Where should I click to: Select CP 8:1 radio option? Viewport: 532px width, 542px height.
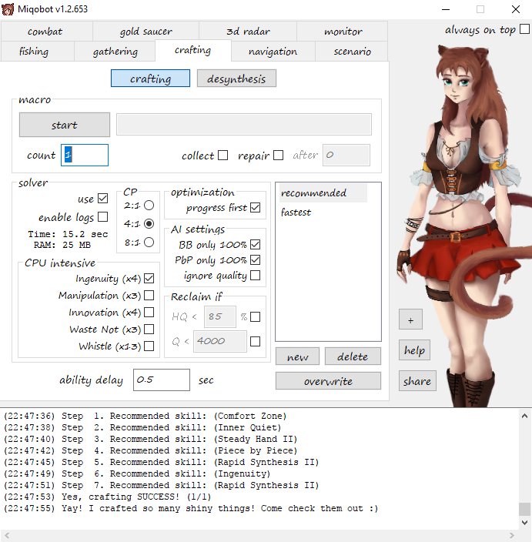pos(149,242)
